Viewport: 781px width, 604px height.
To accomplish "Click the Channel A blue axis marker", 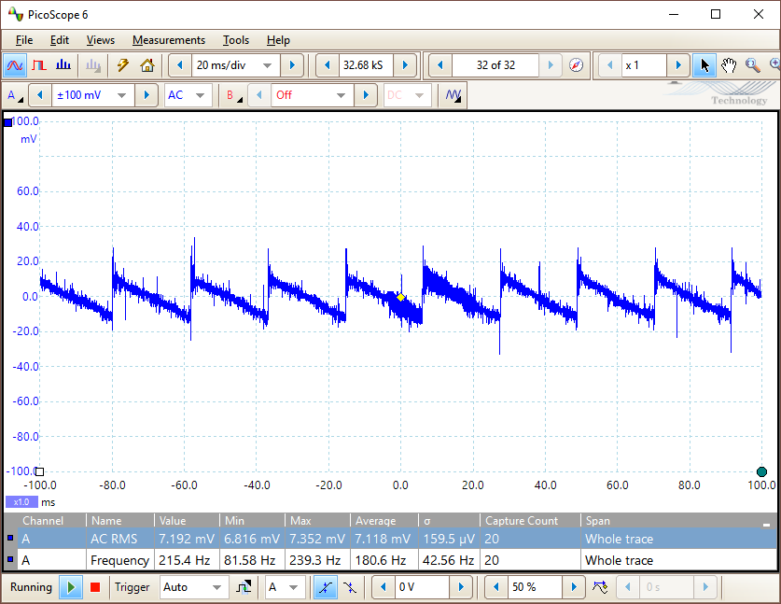I will point(8,122).
